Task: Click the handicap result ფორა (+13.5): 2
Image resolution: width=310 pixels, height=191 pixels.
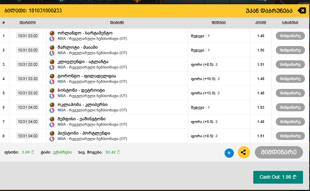Action: (205, 93)
